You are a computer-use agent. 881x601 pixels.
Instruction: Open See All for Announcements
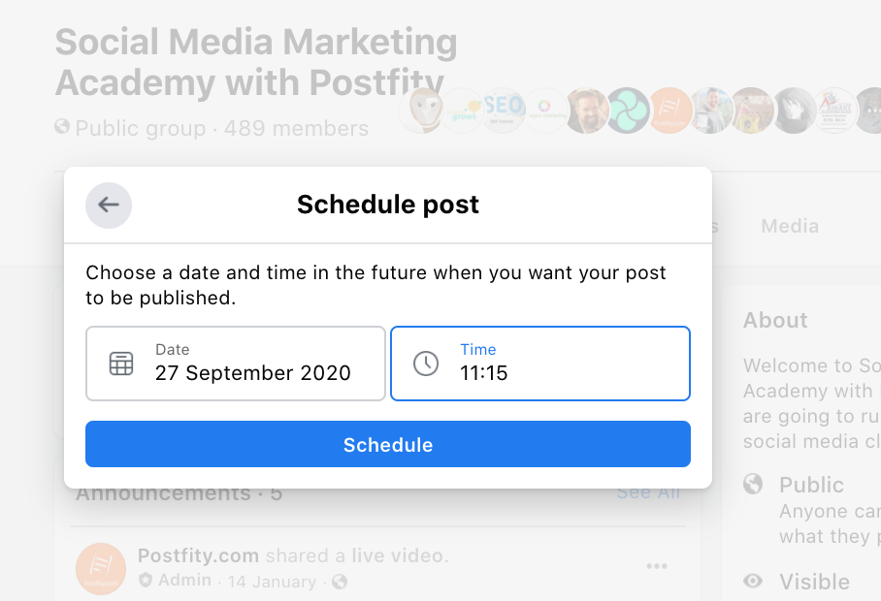pos(647,492)
